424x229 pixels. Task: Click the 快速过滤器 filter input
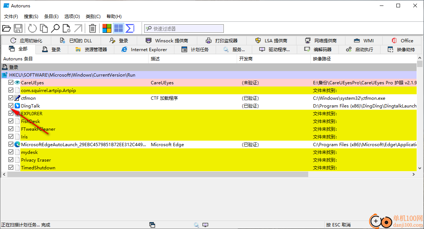coord(184,29)
